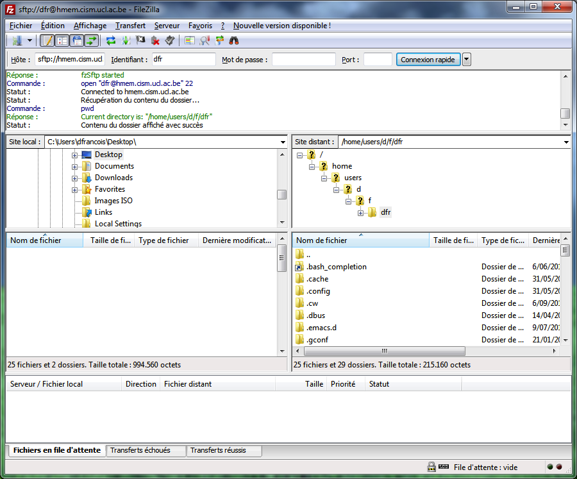Click the message log vertical scrollbar thumb

[565, 113]
